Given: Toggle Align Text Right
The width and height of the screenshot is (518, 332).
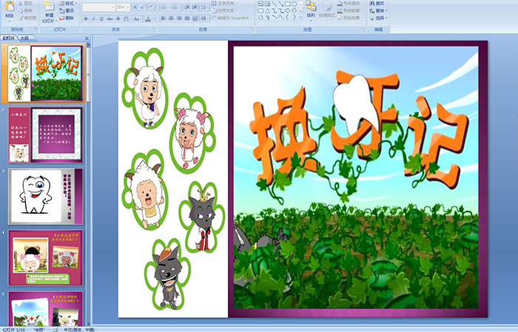Looking at the screenshot, I should pyautogui.click(x=179, y=18).
